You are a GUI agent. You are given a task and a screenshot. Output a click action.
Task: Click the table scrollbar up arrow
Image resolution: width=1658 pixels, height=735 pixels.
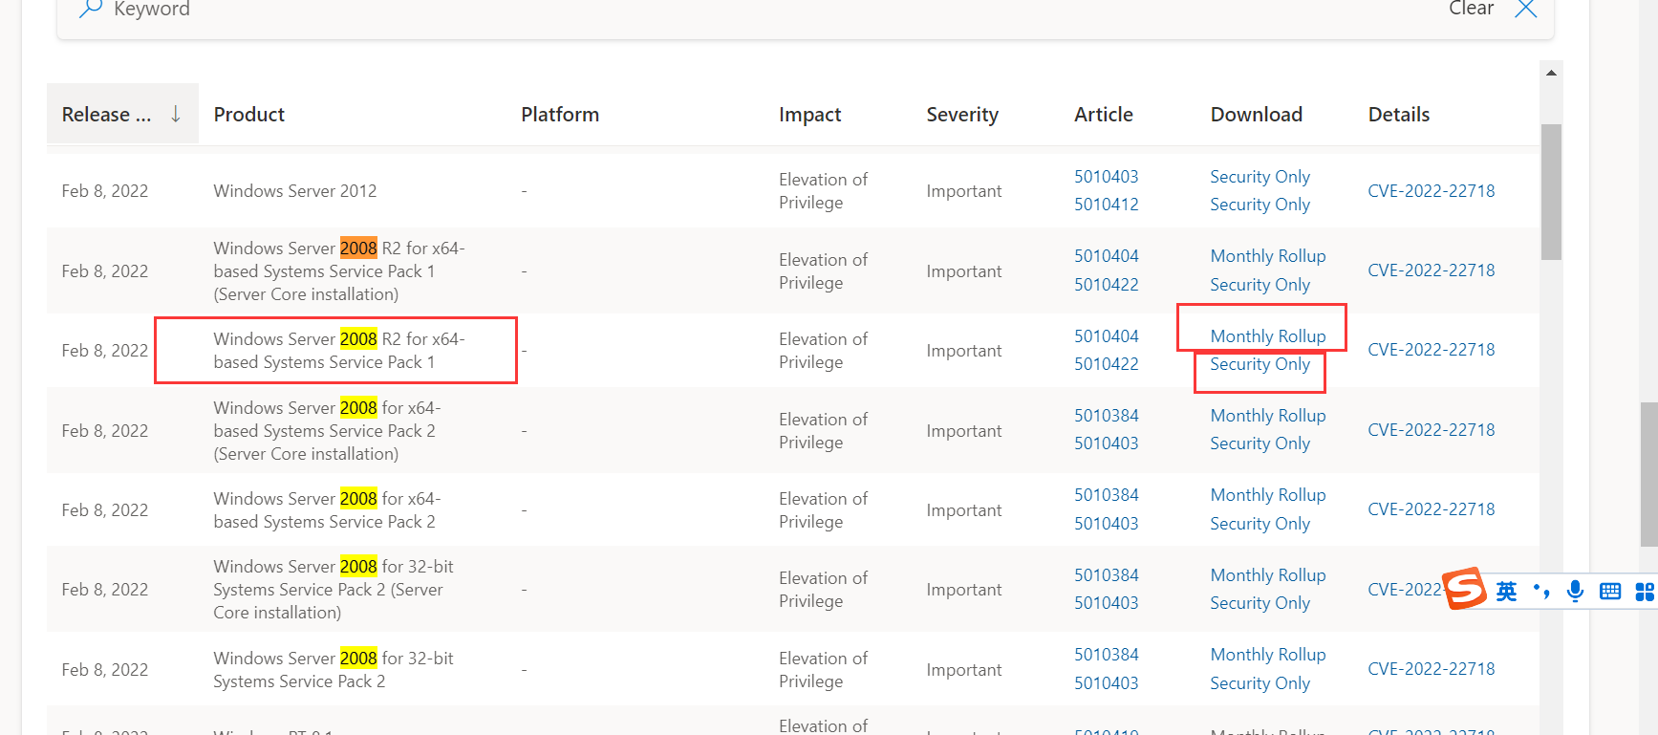pos(1551,73)
